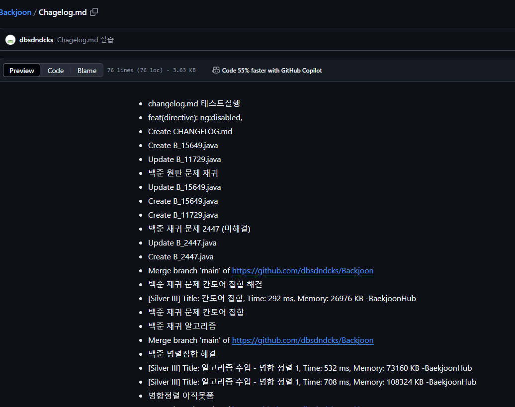Switch to the Code tab
Viewport: 515px width, 407px height.
pos(56,70)
